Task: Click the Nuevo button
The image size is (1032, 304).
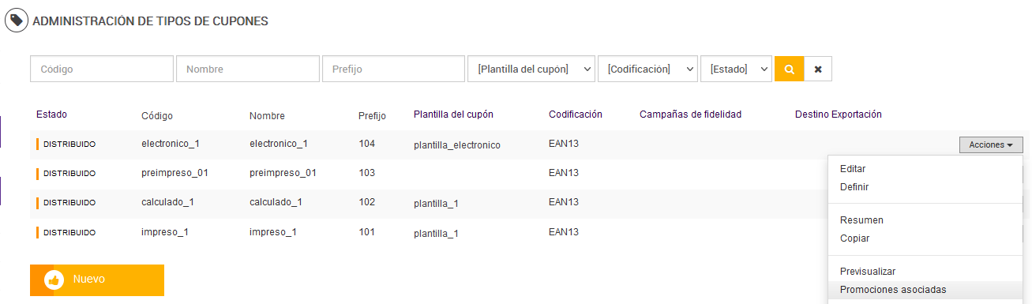Action: click(97, 280)
